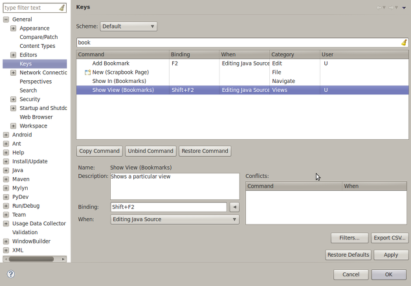The width and height of the screenshot is (411, 286).
Task: Expand the Run/Debug node
Action: tap(6, 206)
